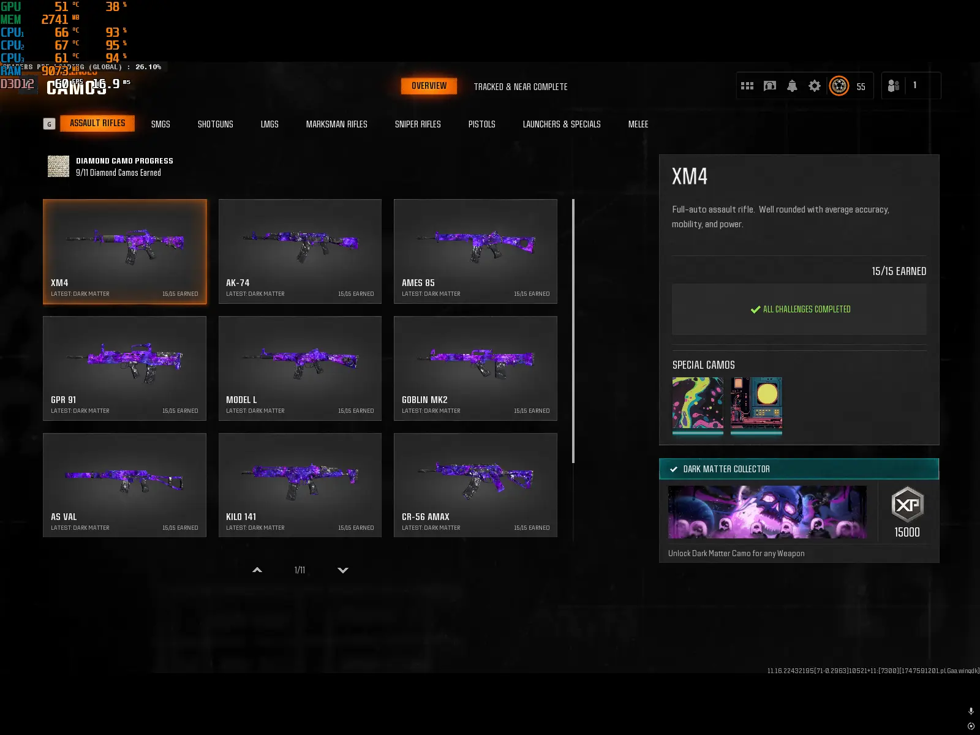This screenshot has width=980, height=735.
Task: Select the AK-74 weapon card
Action: tap(300, 251)
